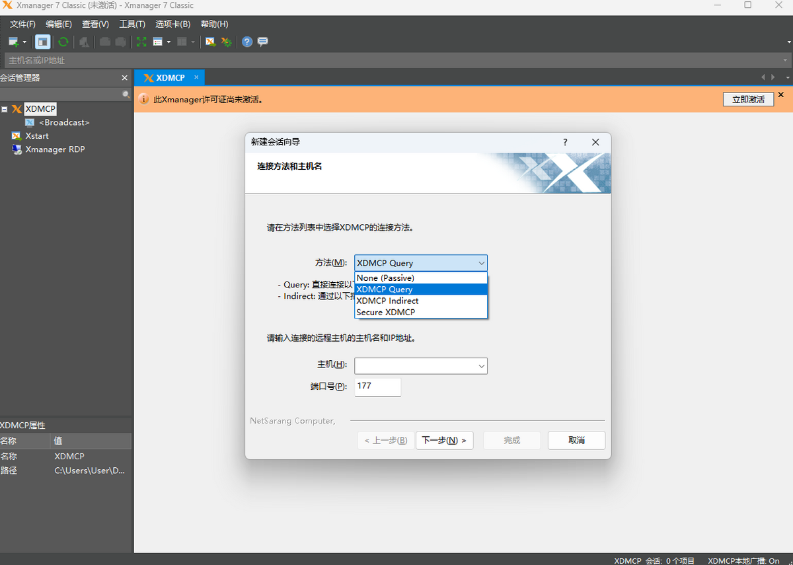Viewport: 793px width, 565px height.
Task: Click the Xstart tree icon
Action: [x=17, y=135]
